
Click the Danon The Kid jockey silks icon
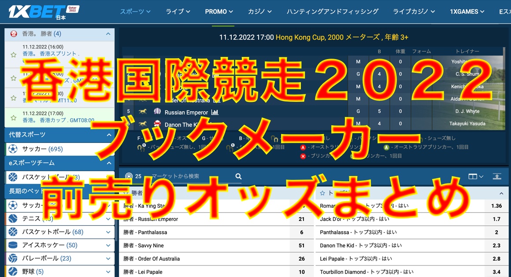pos(157,124)
